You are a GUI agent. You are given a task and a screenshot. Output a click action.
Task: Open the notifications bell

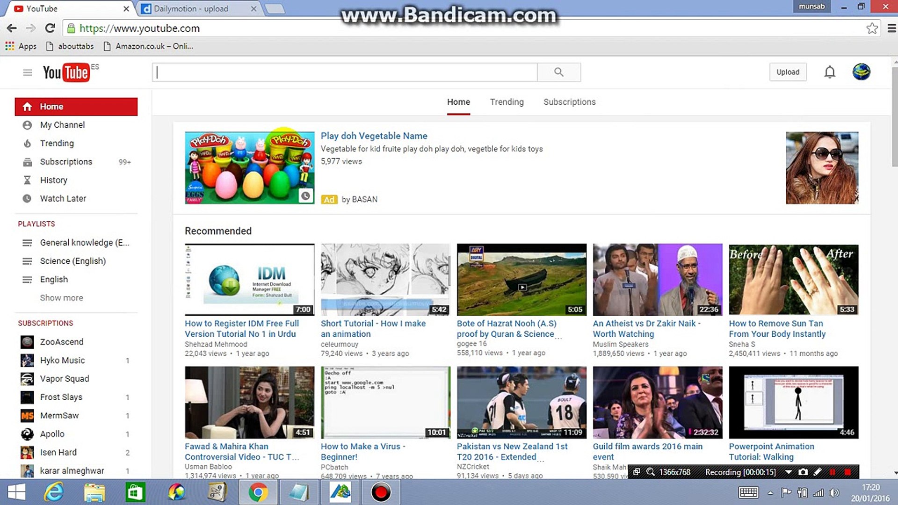pos(830,72)
